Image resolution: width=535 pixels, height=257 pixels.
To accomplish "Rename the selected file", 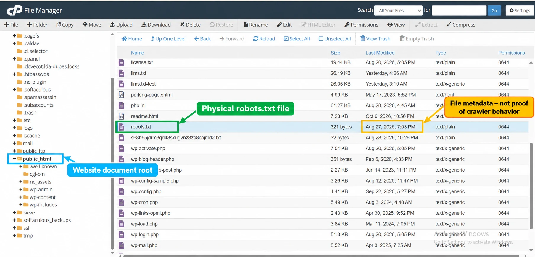I will 256,25.
